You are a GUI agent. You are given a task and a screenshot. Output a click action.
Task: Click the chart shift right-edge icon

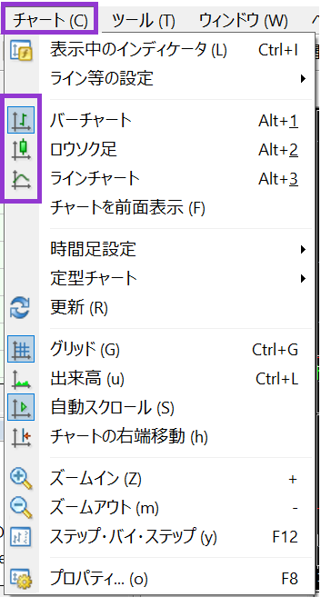point(21,437)
